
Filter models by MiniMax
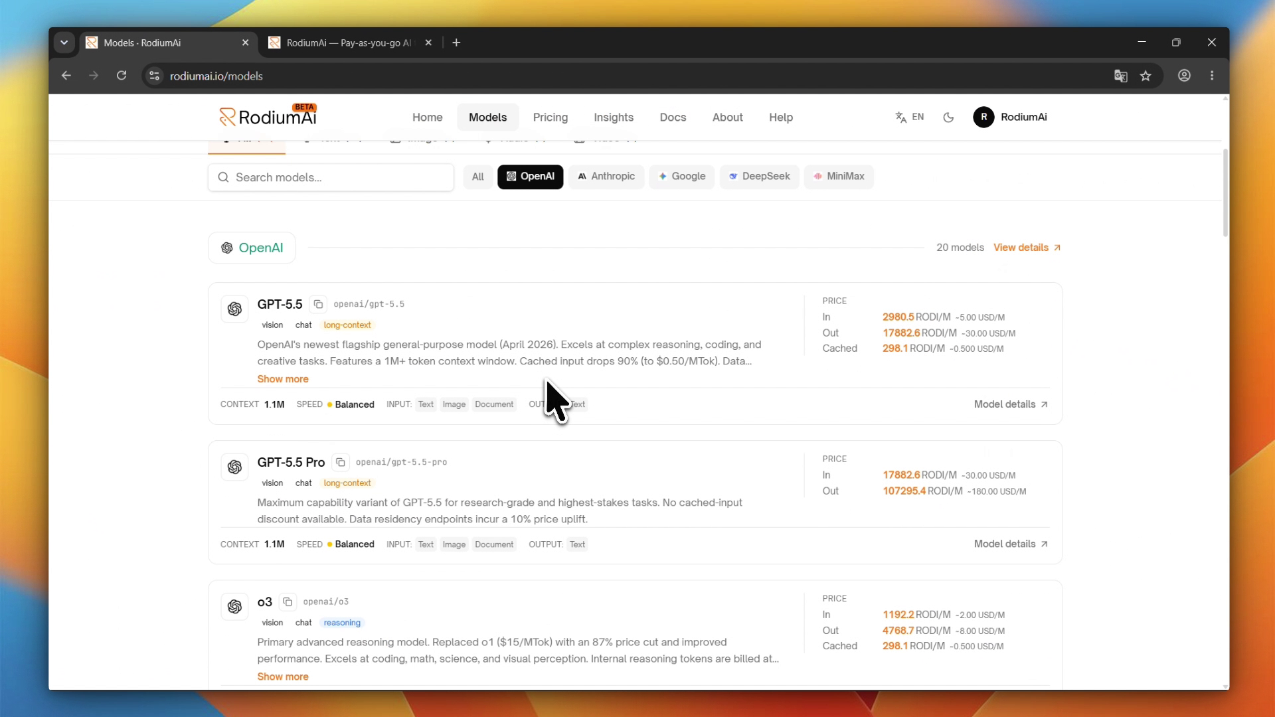(x=839, y=177)
